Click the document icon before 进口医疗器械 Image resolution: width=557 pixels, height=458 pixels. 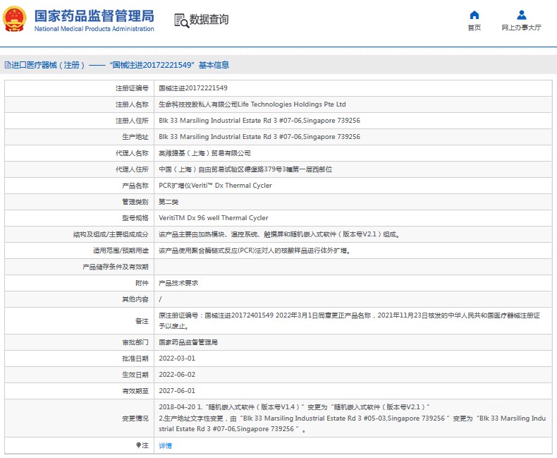(8, 65)
